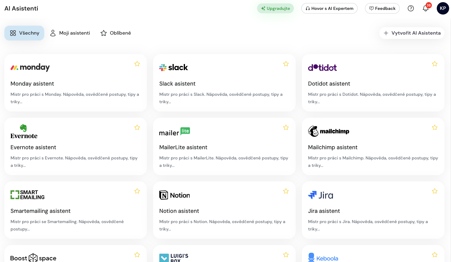Viewport: 451px width, 262px height.
Task: Click the Notion logo
Action: click(174, 195)
